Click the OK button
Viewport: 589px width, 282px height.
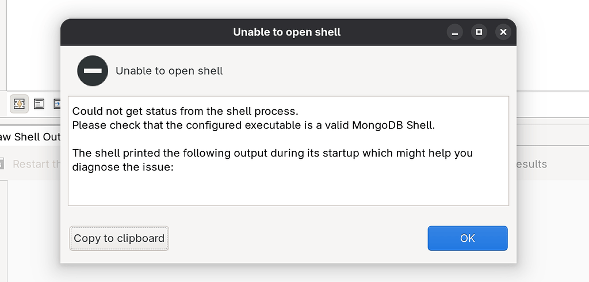click(x=467, y=238)
